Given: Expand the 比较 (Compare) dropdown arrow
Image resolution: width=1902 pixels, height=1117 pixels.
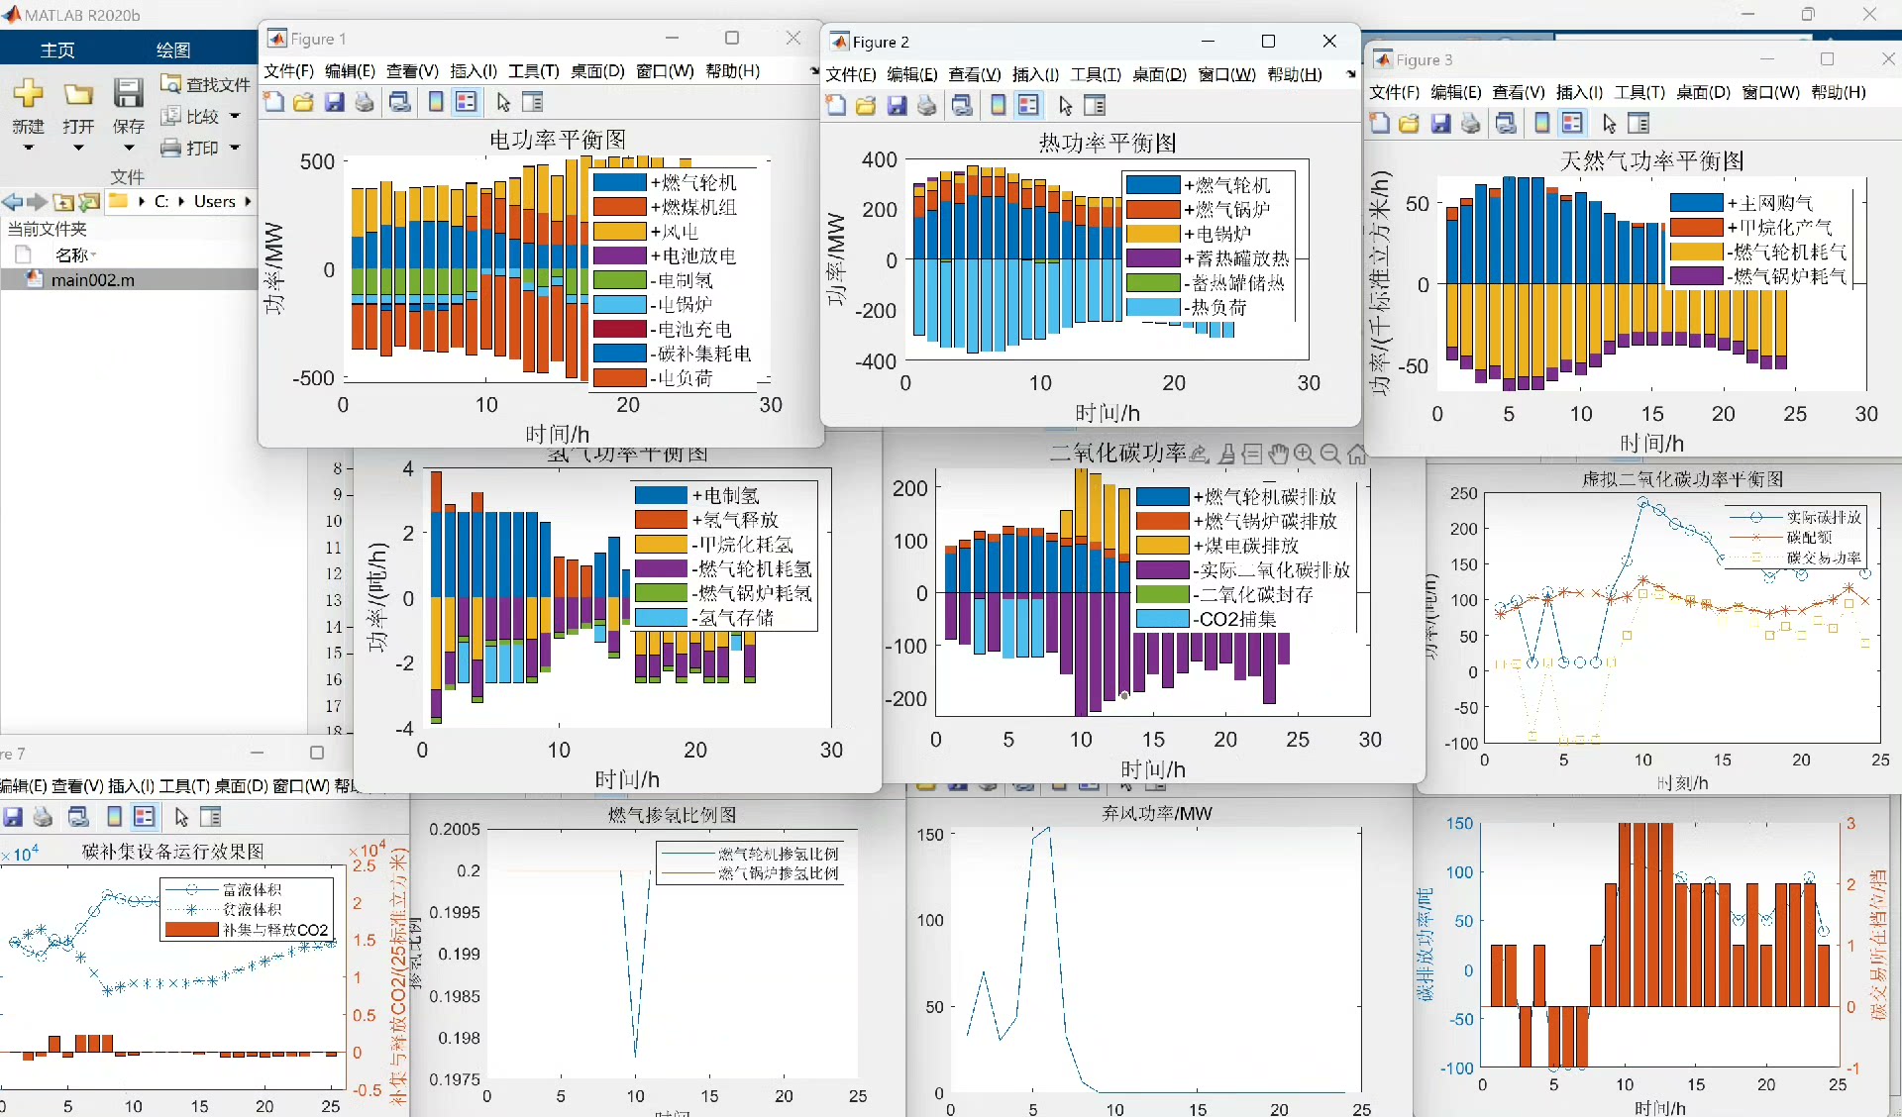Looking at the screenshot, I should (235, 116).
